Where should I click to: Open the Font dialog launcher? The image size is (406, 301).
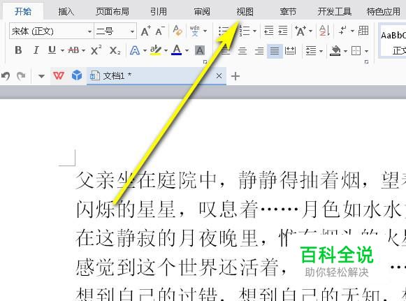(x=205, y=62)
